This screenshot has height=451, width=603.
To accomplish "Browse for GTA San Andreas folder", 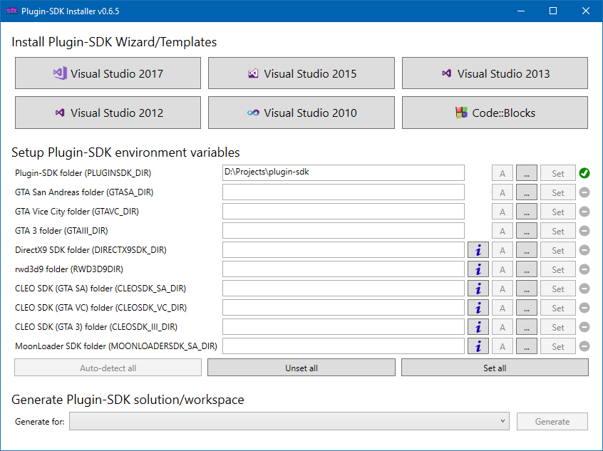I will (x=527, y=192).
